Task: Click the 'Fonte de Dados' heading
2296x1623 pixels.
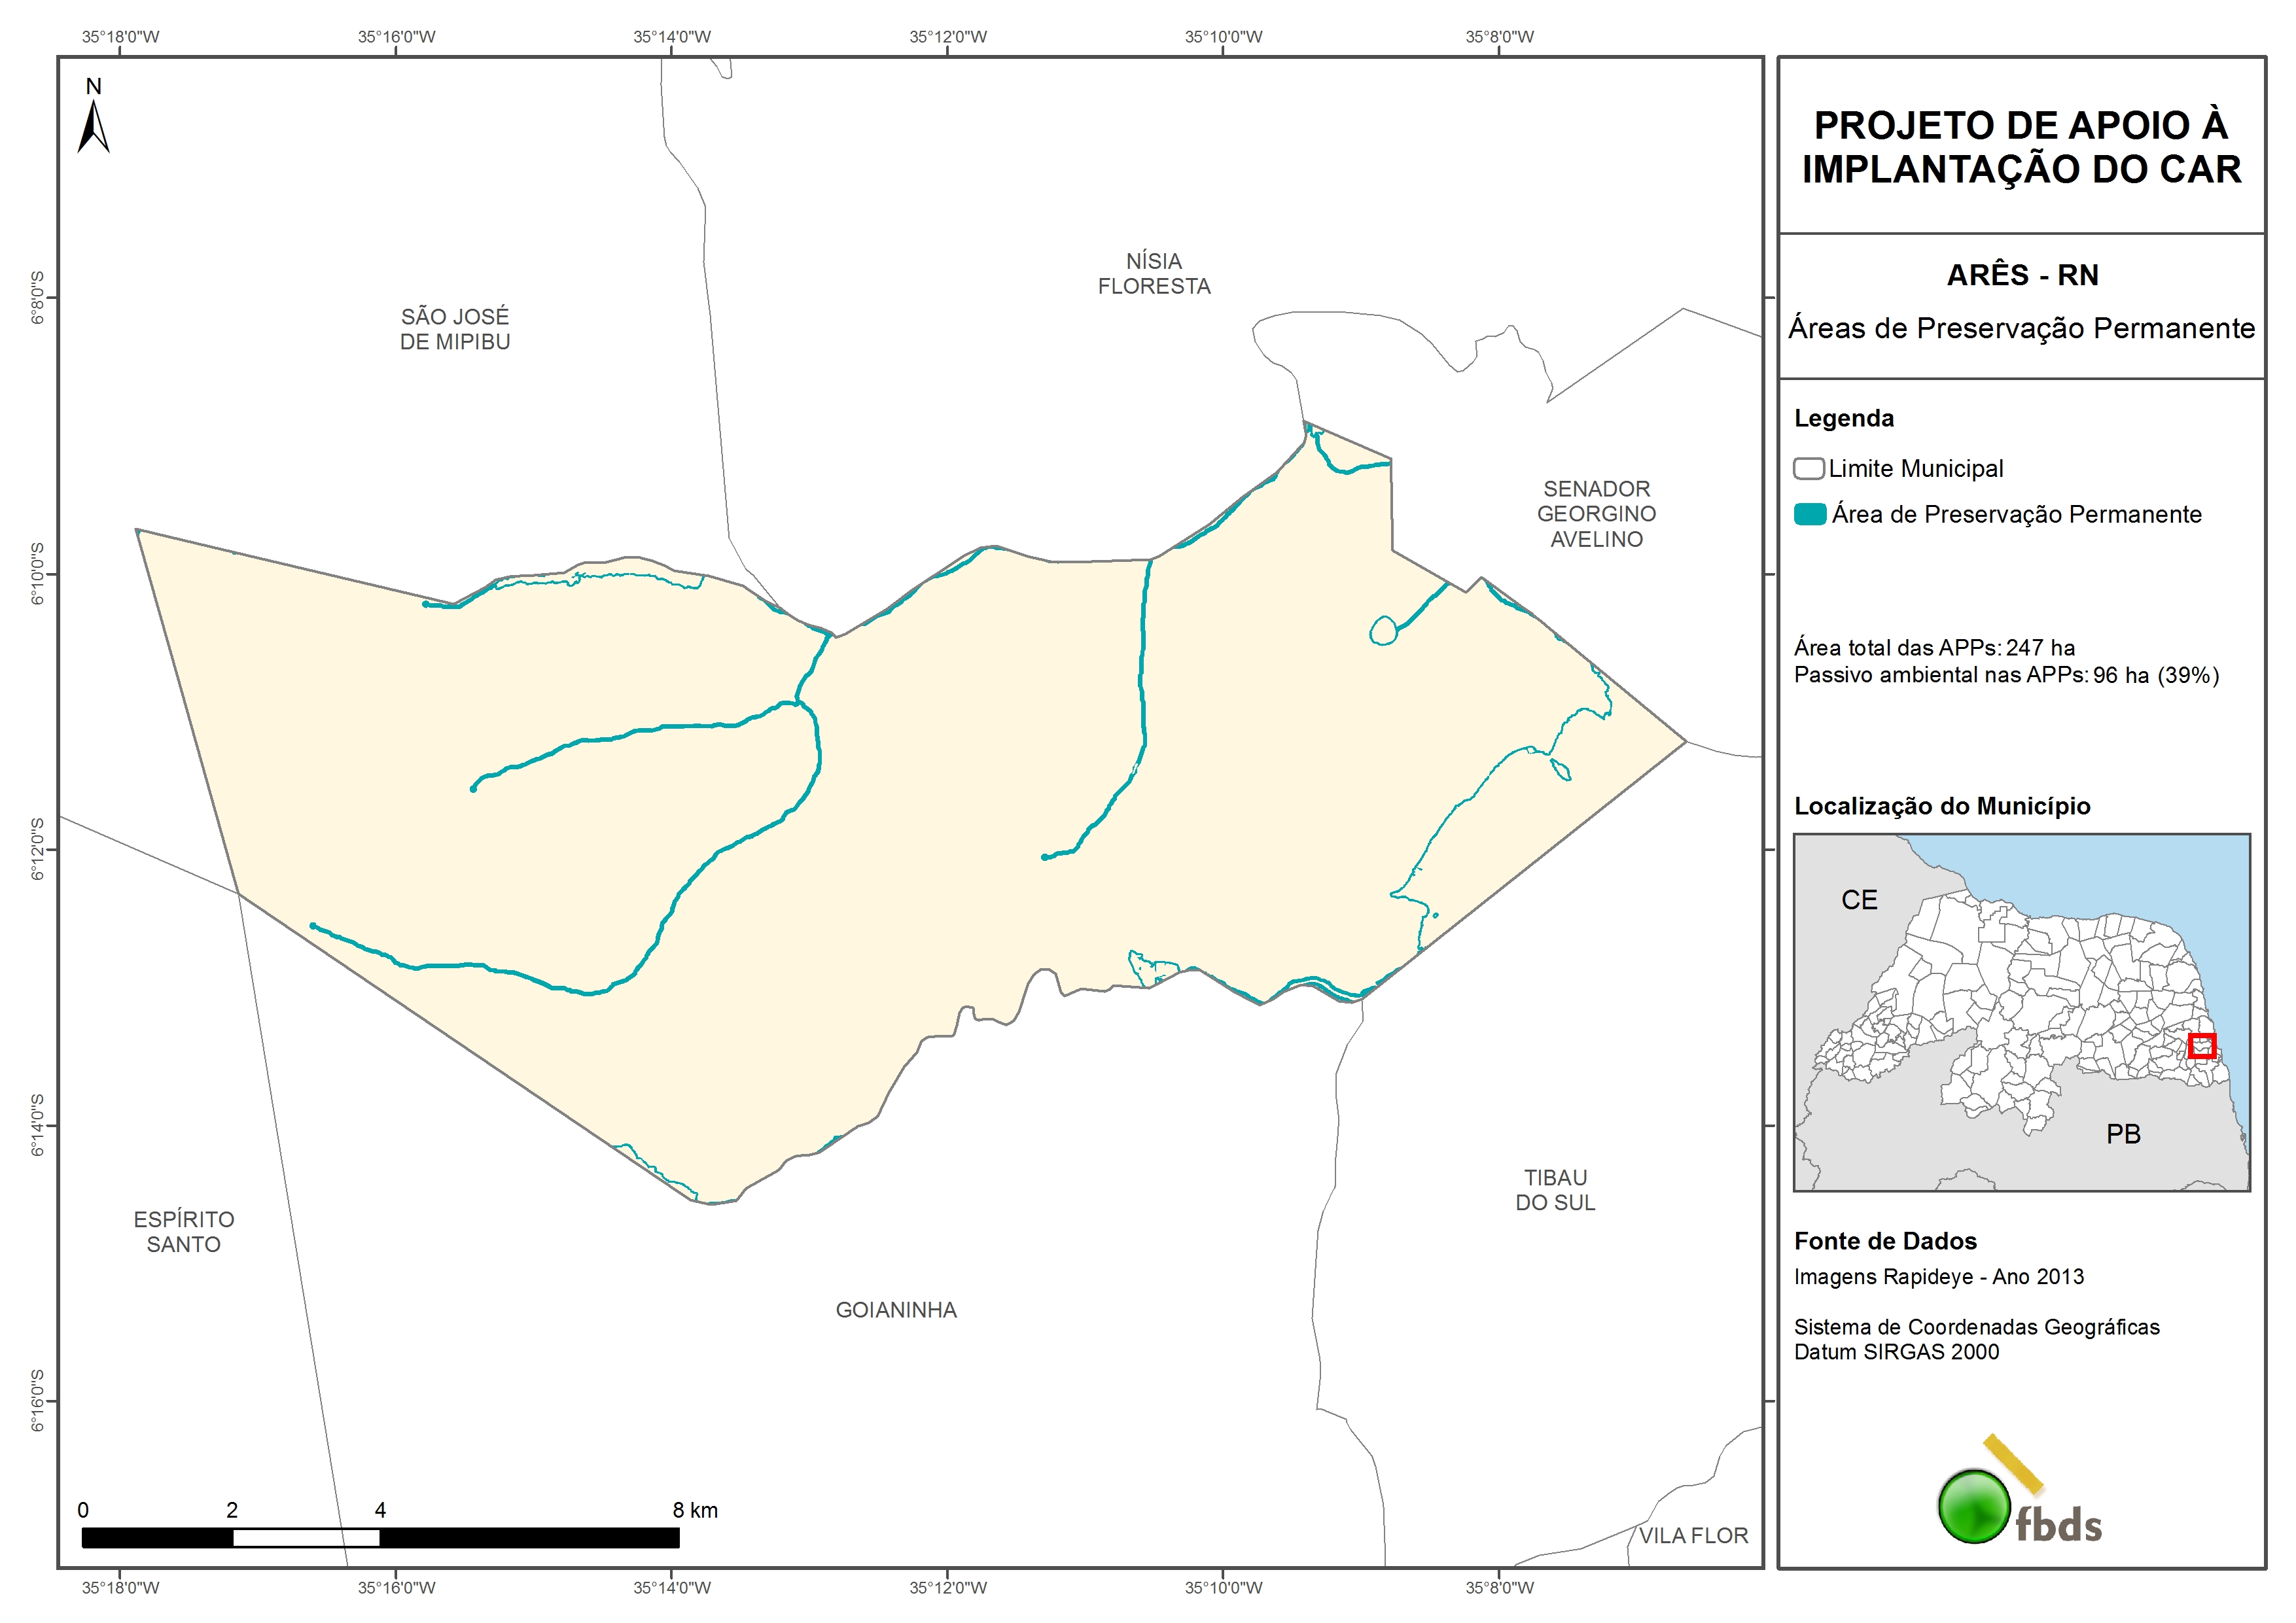Action: 1885,1241
